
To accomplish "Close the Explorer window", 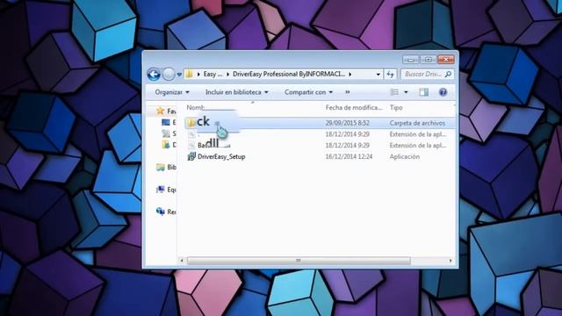I will tap(446, 60).
